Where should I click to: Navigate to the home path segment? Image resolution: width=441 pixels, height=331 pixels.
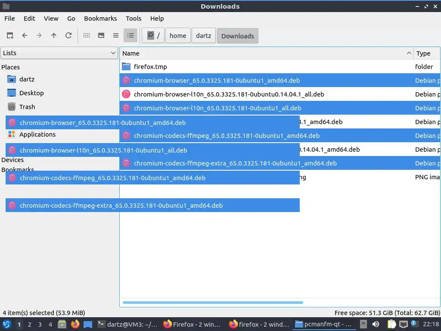178,36
